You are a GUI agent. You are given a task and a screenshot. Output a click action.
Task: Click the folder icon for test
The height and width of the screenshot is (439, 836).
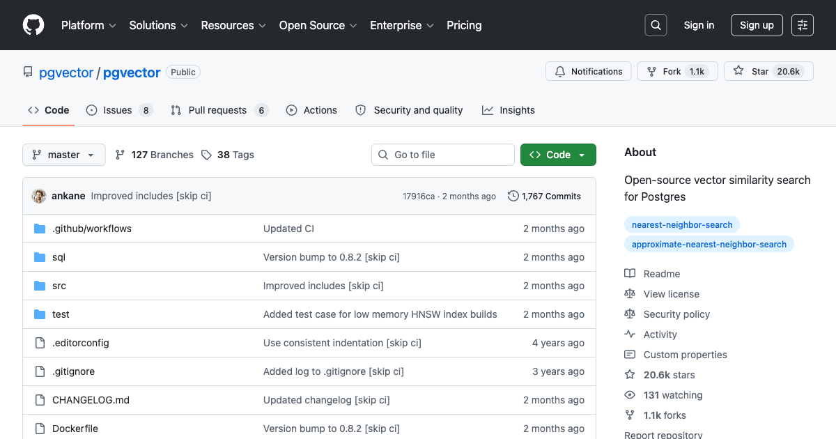coord(40,314)
